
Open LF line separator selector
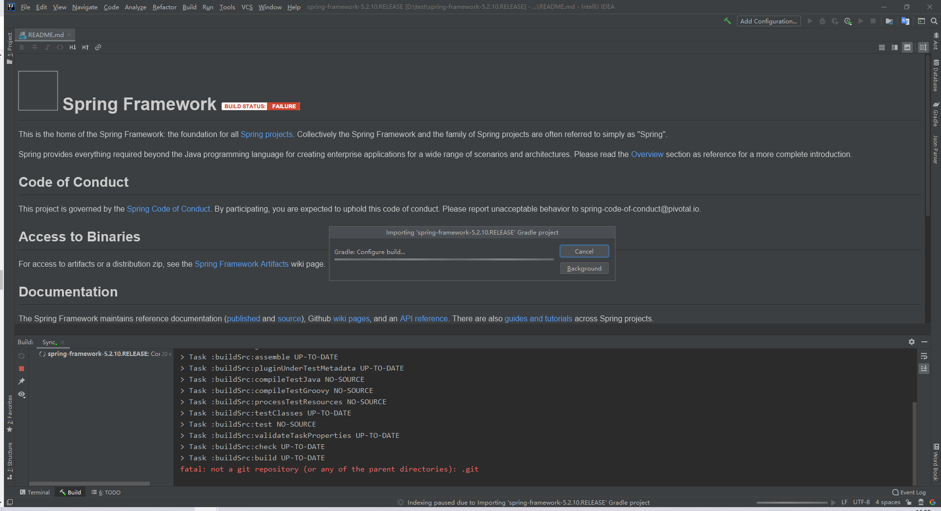click(844, 502)
